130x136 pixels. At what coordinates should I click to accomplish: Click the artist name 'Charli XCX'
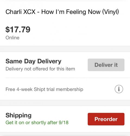[20, 12]
